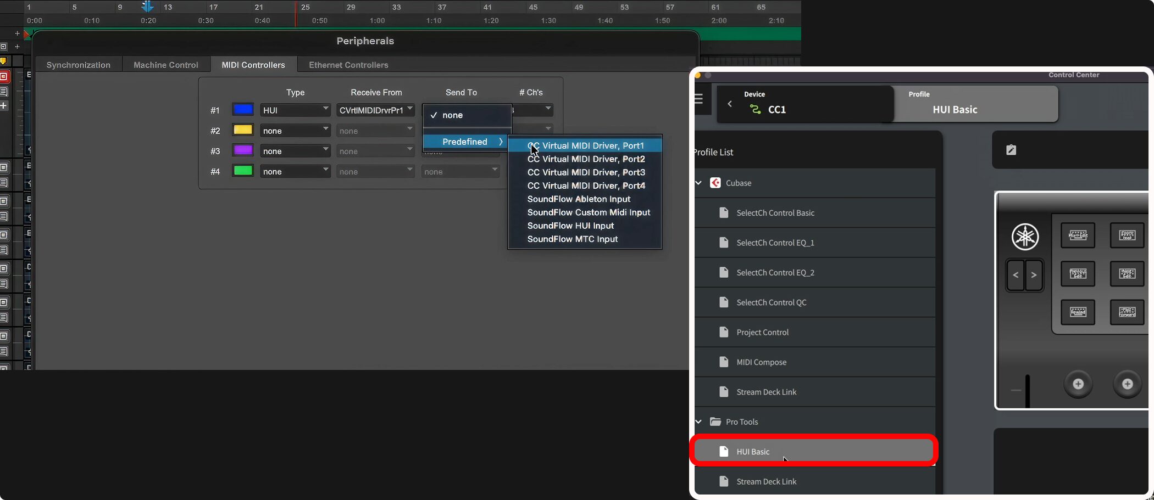Select the Project Control profile
This screenshot has width=1154, height=500.
tap(815, 332)
